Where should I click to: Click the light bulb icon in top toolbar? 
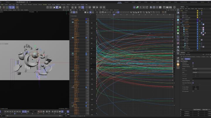click(157, 7)
